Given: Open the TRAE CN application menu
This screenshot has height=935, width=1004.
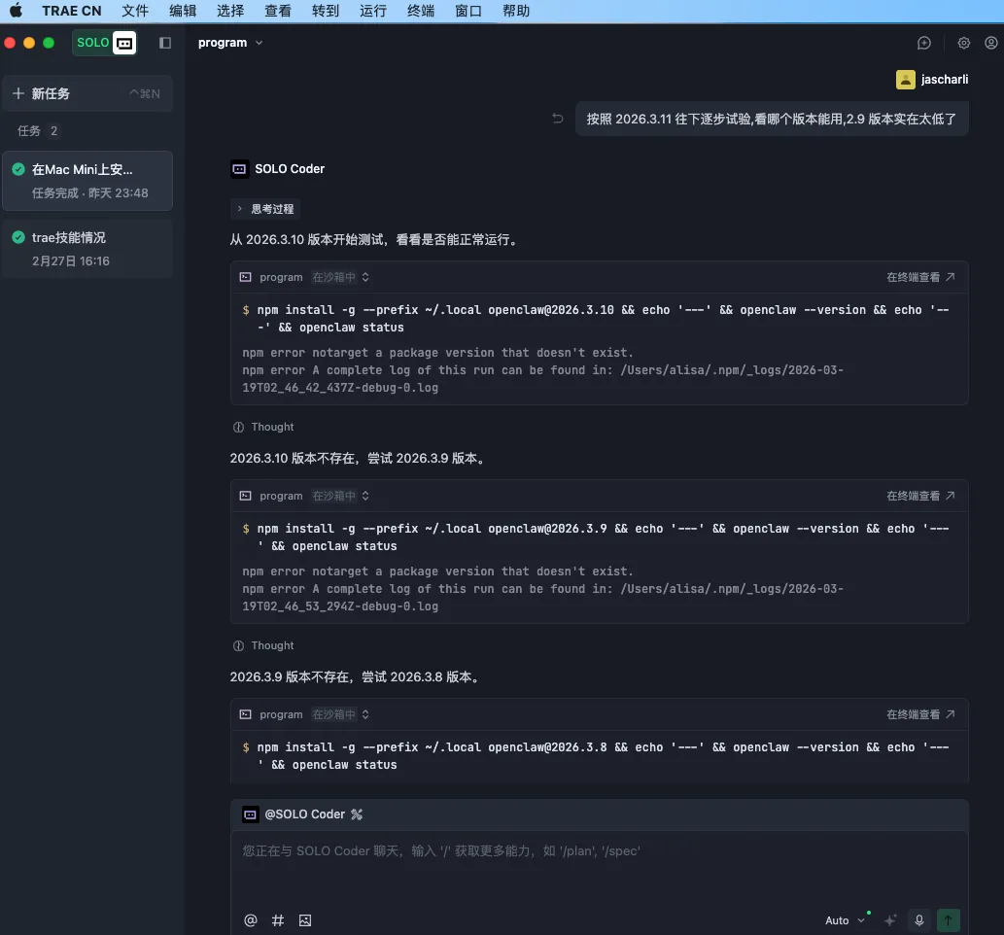Looking at the screenshot, I should [72, 11].
